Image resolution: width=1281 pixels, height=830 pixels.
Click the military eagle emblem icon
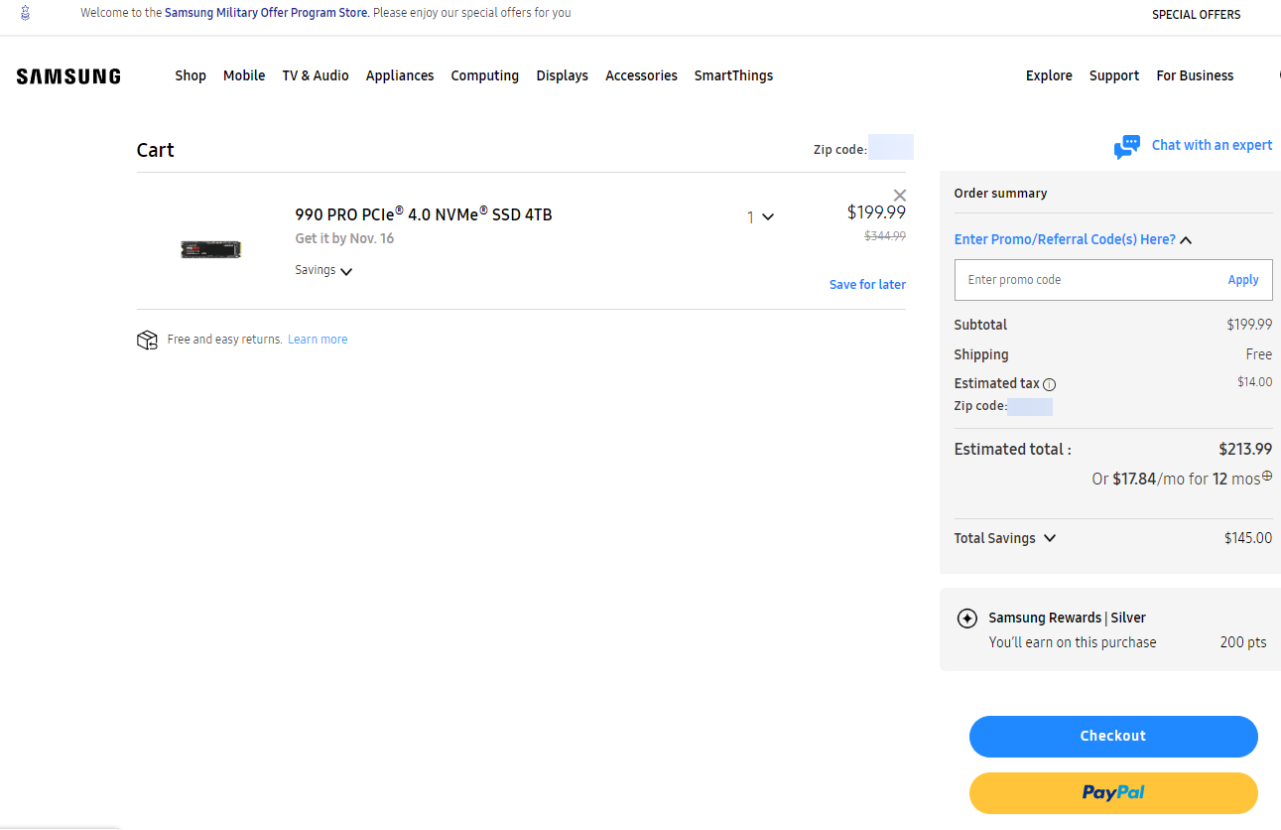point(25,14)
